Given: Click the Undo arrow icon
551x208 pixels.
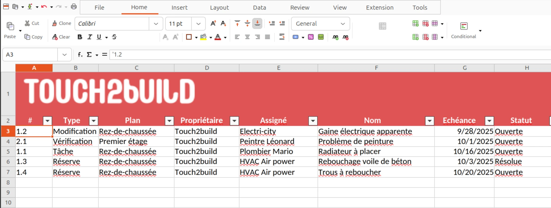Looking at the screenshot, I should click(x=44, y=7).
